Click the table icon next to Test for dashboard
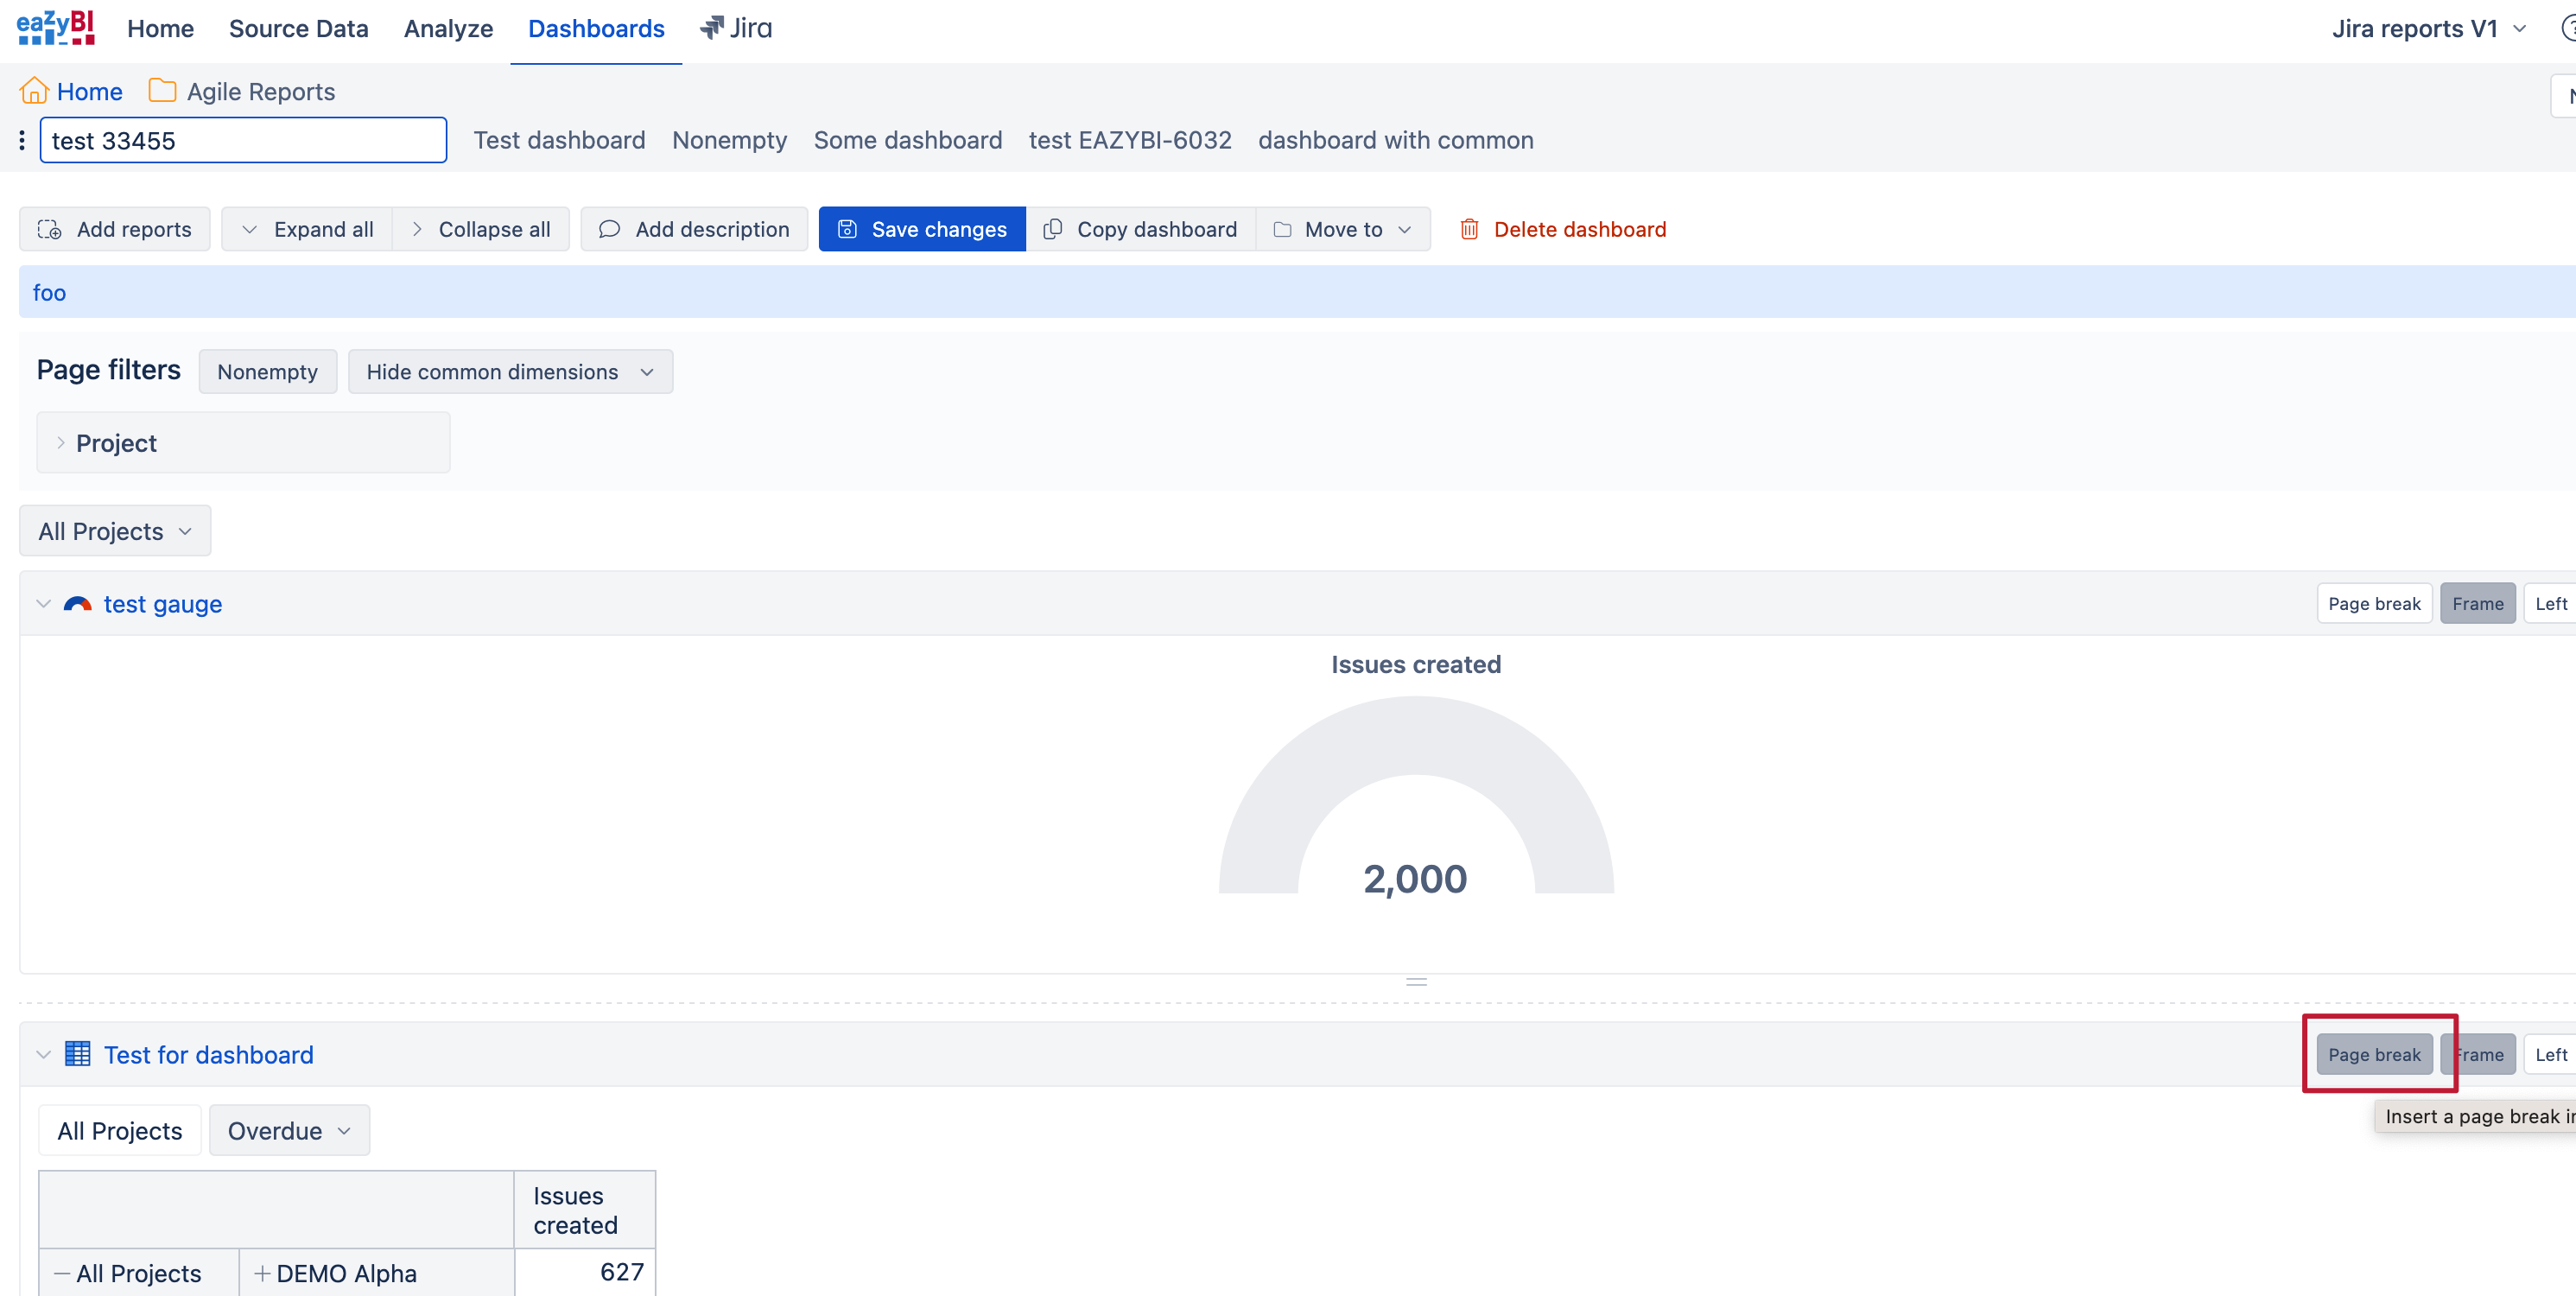 coord(78,1054)
